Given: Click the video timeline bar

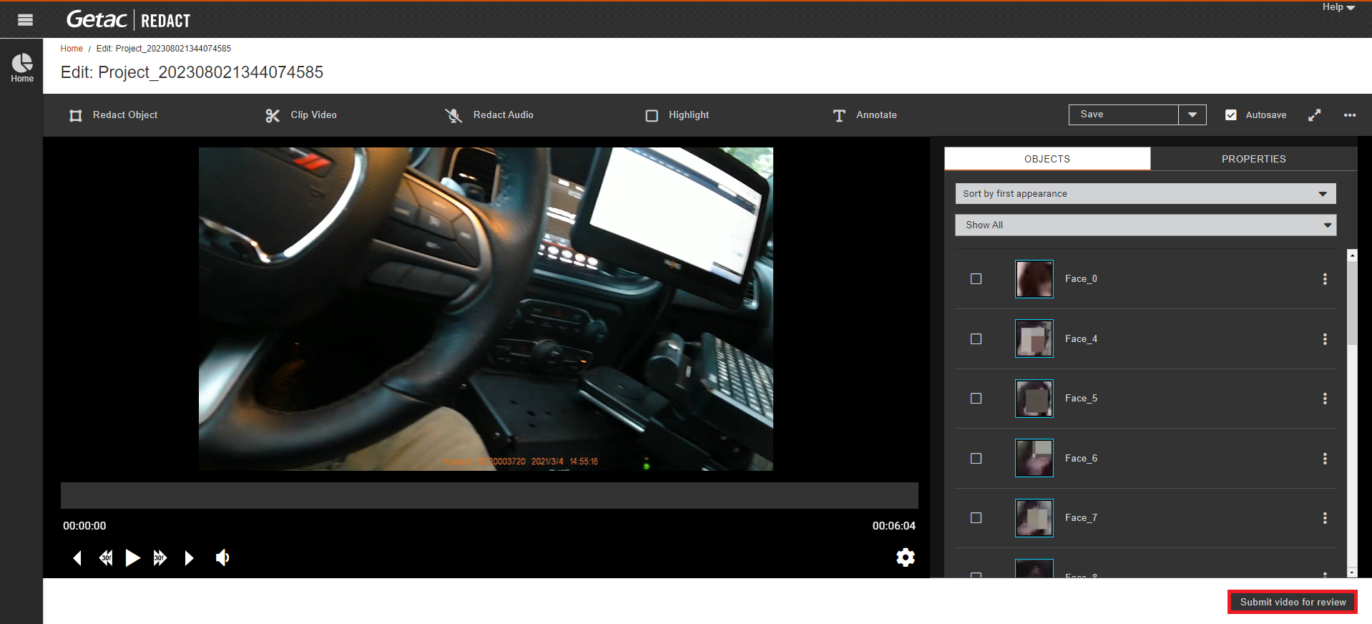Looking at the screenshot, I should pos(489,495).
